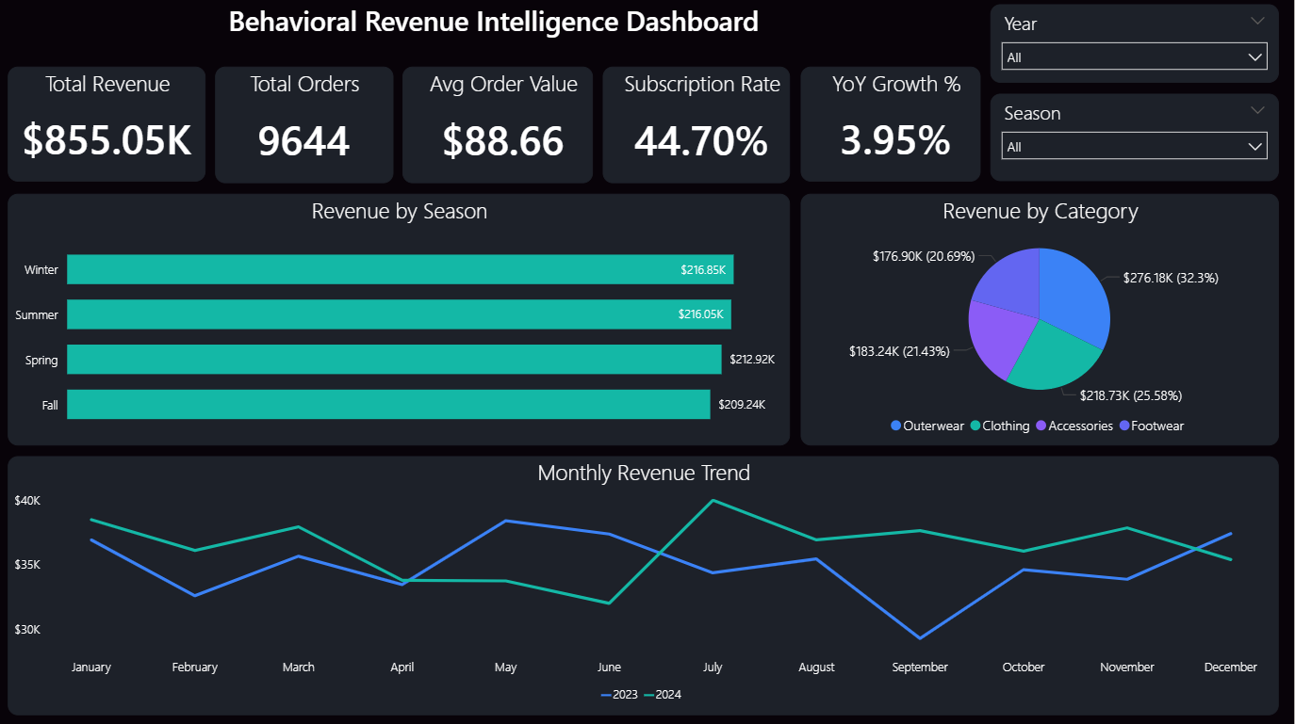The image size is (1295, 724).
Task: Select the Monthly Revenue Trend chart title
Action: coord(644,474)
